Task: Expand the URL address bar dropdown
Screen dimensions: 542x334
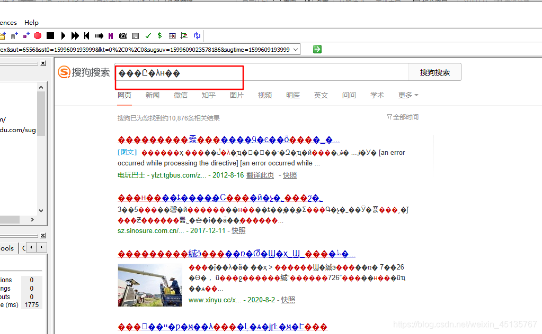Action: coord(296,49)
